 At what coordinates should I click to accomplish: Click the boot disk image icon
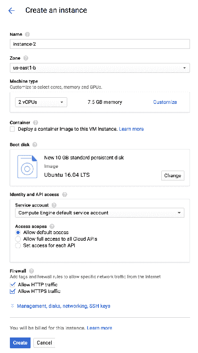pos(27,166)
